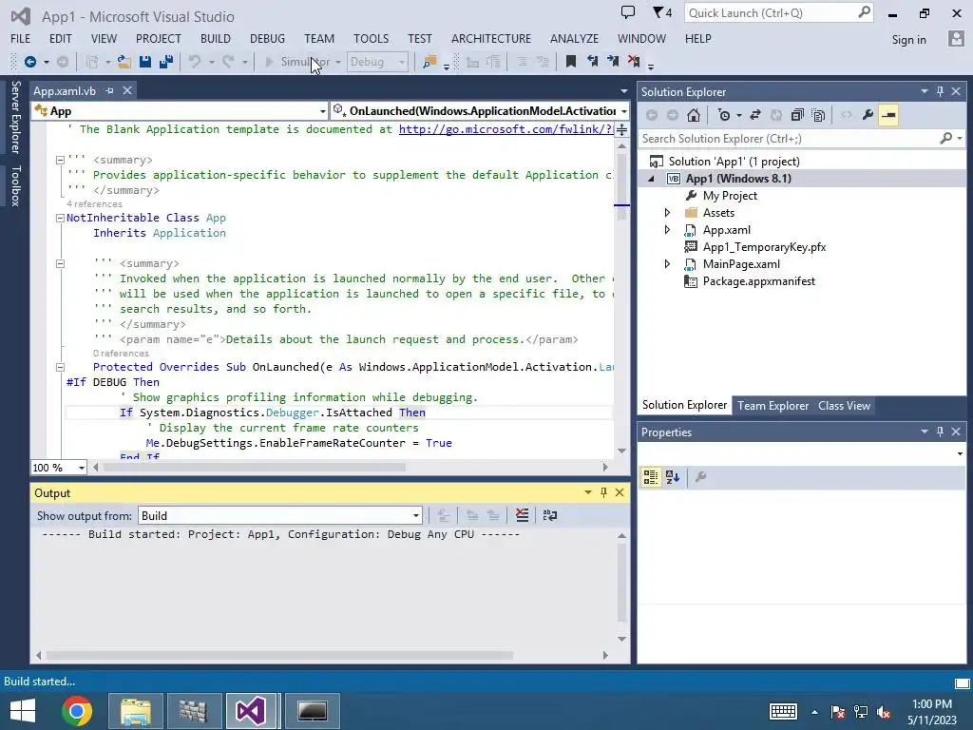The height and width of the screenshot is (730, 973).
Task: Open the App class selector dropdown
Action: click(x=323, y=111)
